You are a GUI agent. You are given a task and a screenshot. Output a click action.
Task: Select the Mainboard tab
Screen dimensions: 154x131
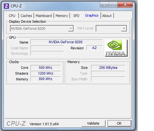44,16
